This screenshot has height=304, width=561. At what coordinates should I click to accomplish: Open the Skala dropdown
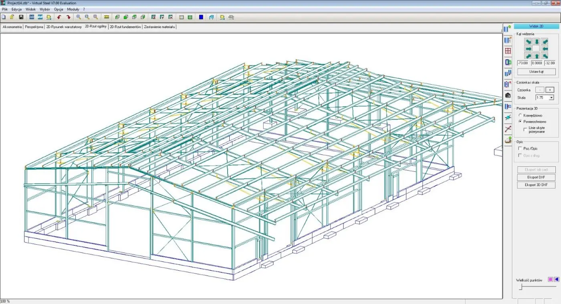[551, 97]
